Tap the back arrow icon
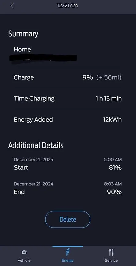 [x=12, y=6]
